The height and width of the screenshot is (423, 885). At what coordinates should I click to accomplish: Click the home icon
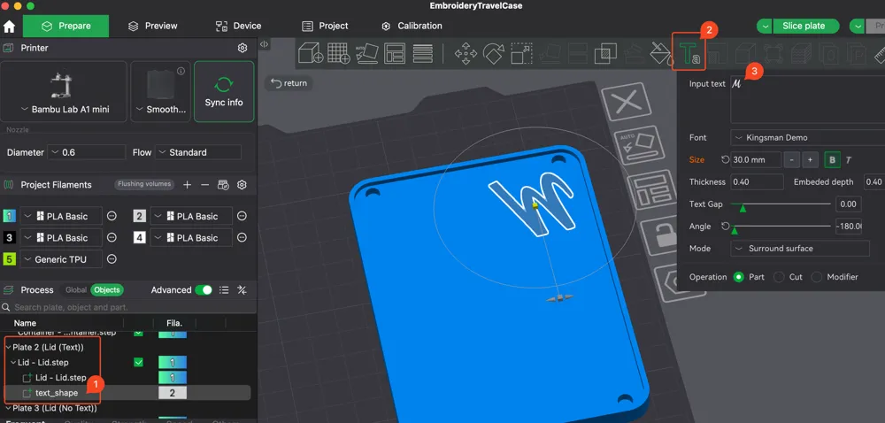[x=9, y=26]
